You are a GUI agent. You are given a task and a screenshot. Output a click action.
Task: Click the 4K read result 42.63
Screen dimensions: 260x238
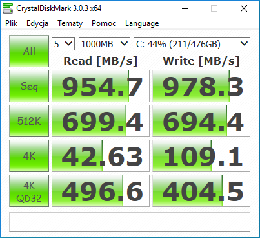(x=101, y=156)
